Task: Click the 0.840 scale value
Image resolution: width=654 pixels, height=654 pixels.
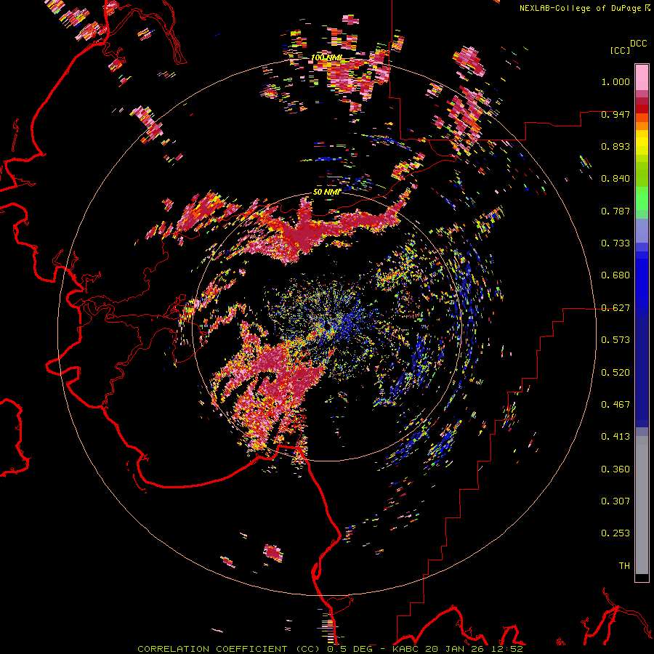Action: (615, 179)
